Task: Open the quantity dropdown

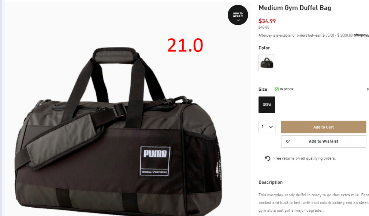Action: tap(267, 127)
